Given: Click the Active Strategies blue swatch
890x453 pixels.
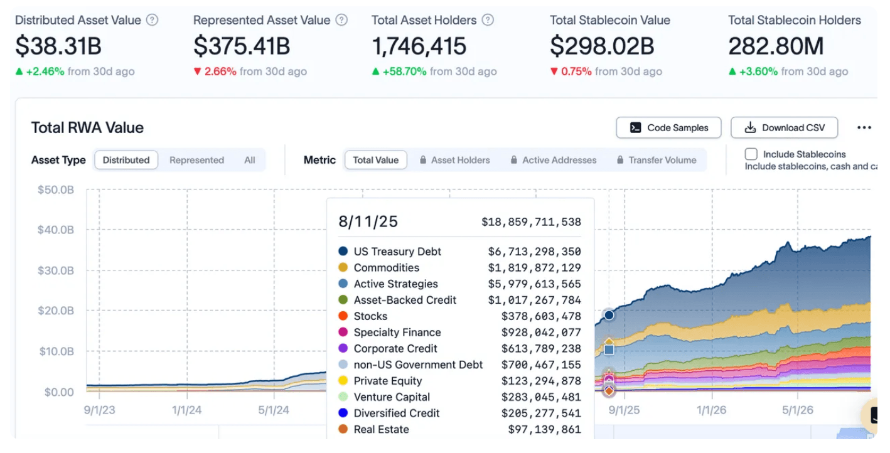Looking at the screenshot, I should 343,284.
